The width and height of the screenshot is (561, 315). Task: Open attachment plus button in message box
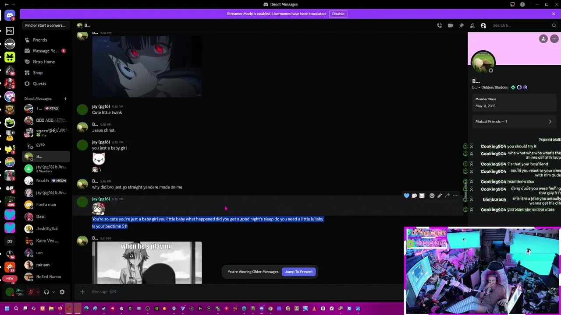82,292
